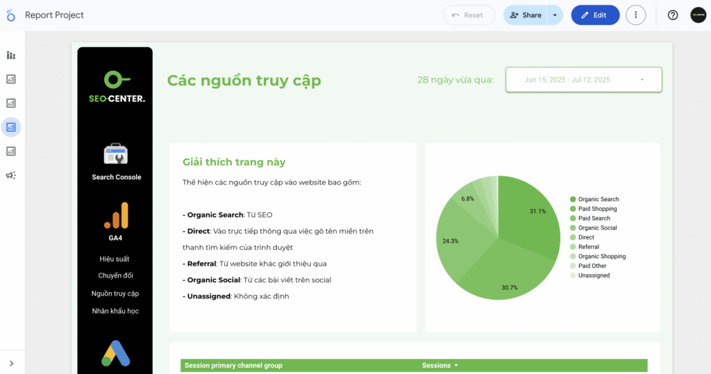Go to Hiệu suất page

115,259
